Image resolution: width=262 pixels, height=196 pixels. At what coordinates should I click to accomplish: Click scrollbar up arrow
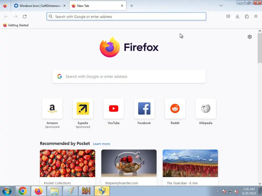pos(260,31)
